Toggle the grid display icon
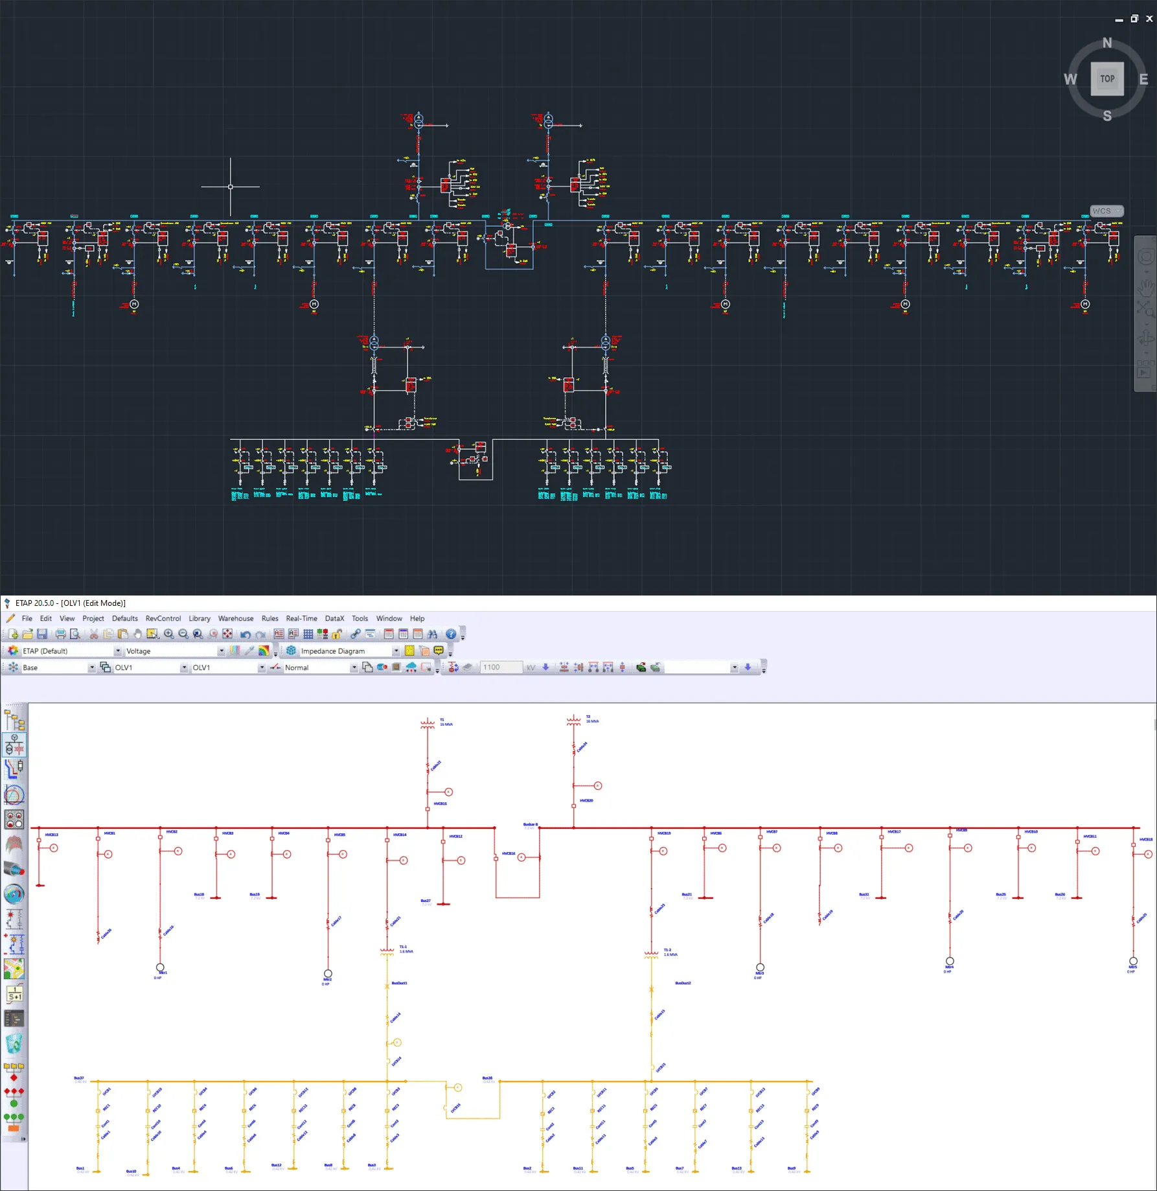The height and width of the screenshot is (1191, 1157). pos(308,634)
